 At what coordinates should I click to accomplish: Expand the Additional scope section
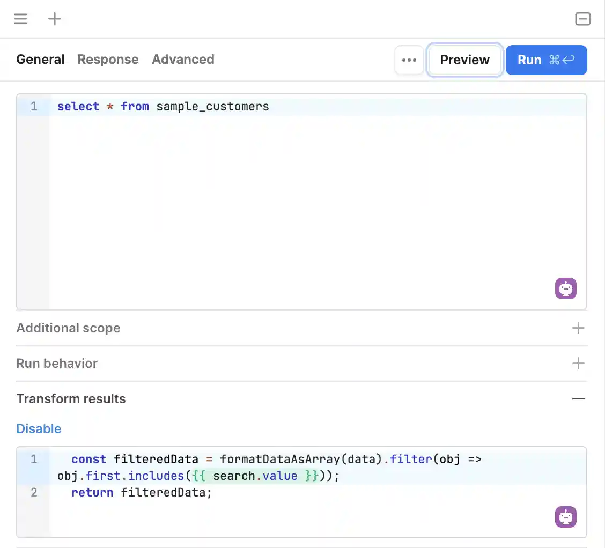point(578,328)
